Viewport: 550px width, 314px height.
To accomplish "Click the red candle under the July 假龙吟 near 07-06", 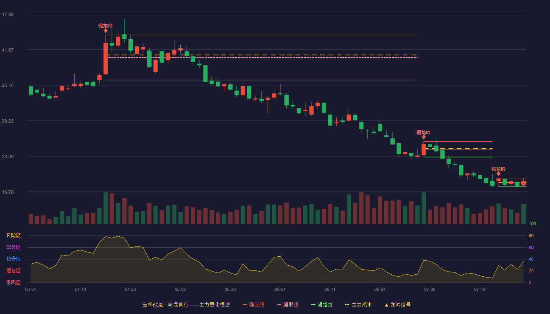I will (x=423, y=150).
